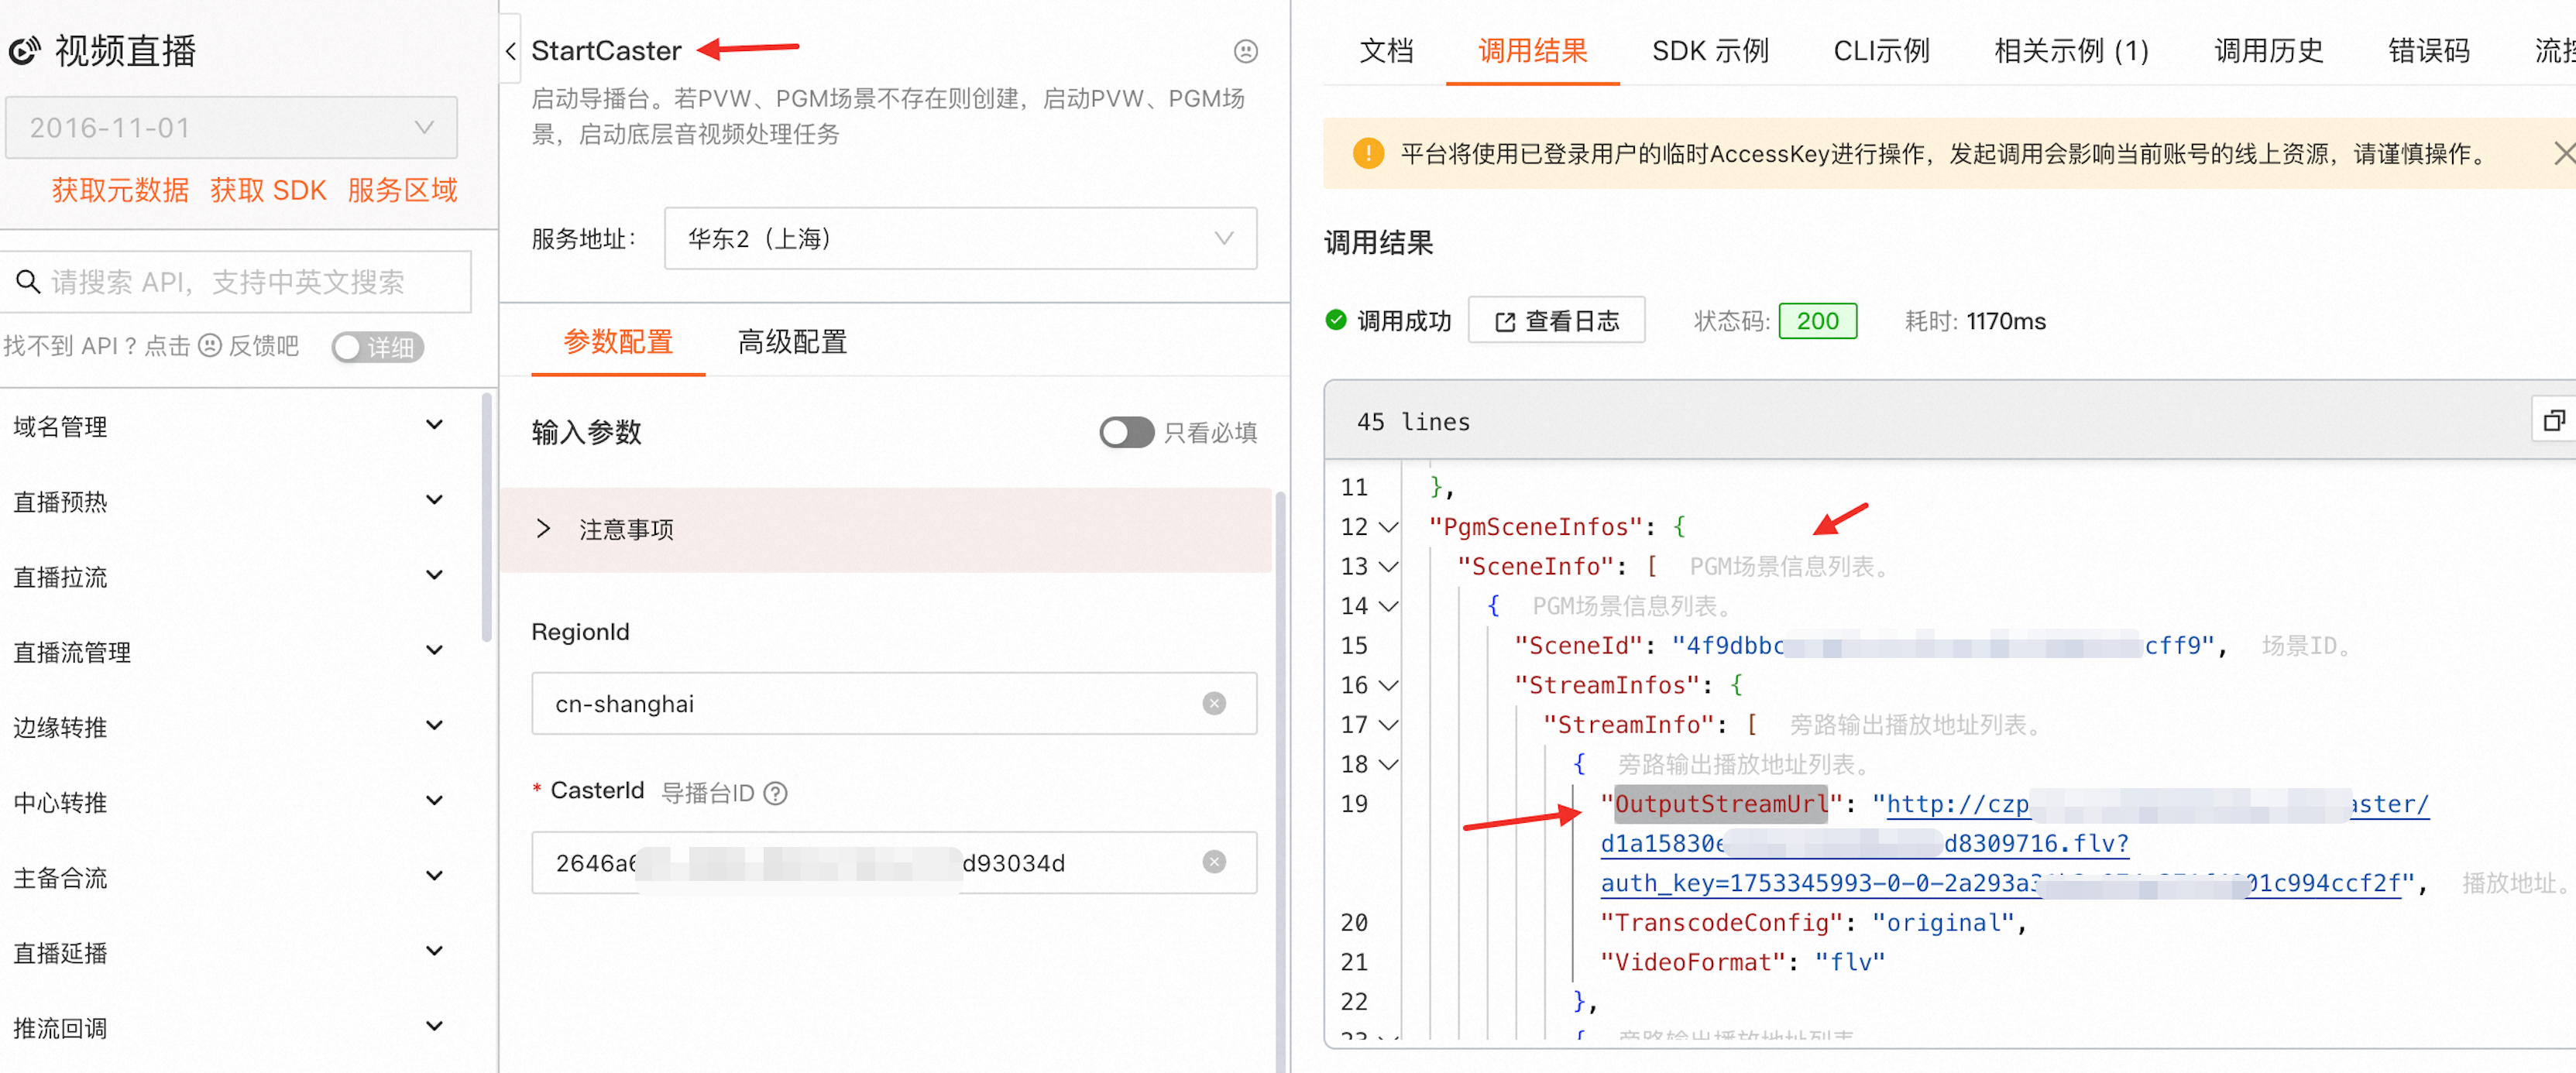
Task: Enable the 只看必填 switch
Action: [1126, 432]
